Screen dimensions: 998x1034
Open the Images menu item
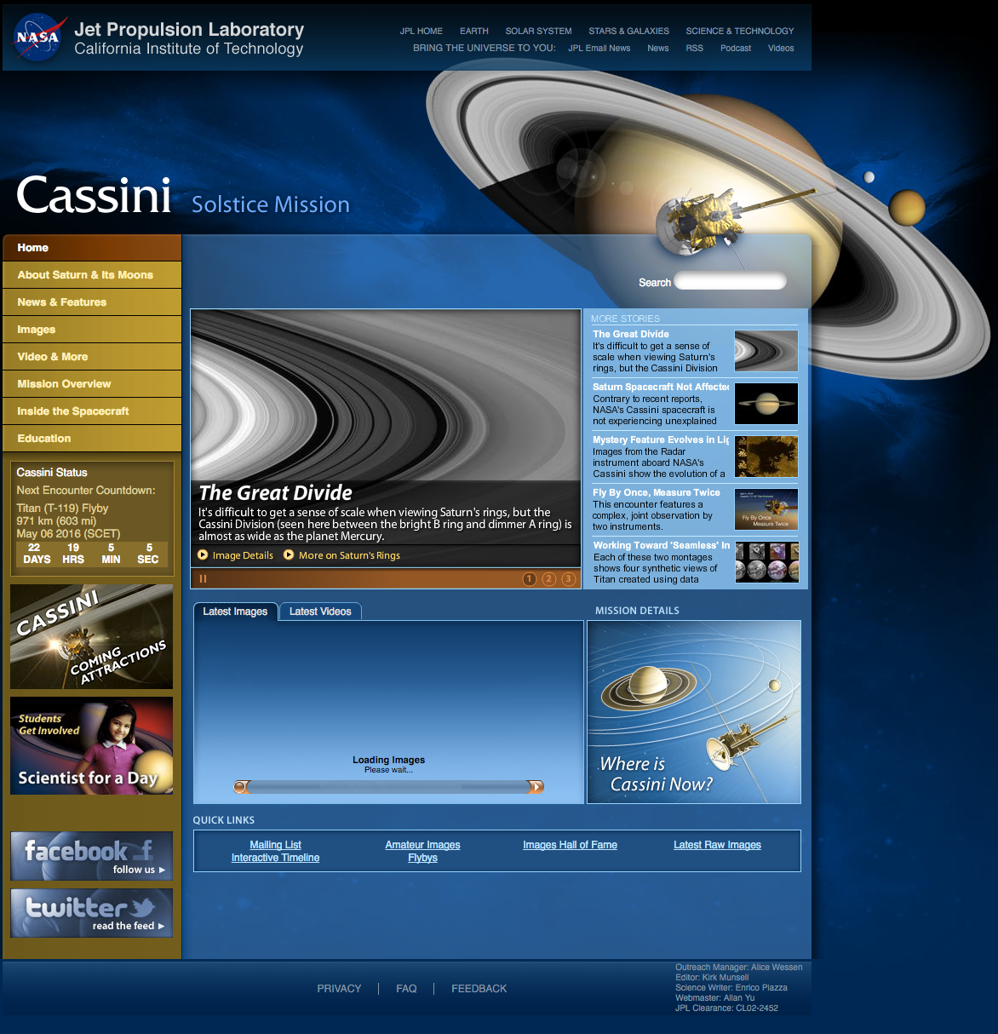(92, 330)
